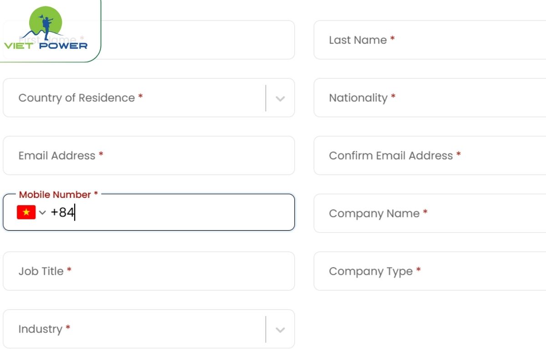
Task: Click the Nationality placeholder text
Action: tap(358, 98)
